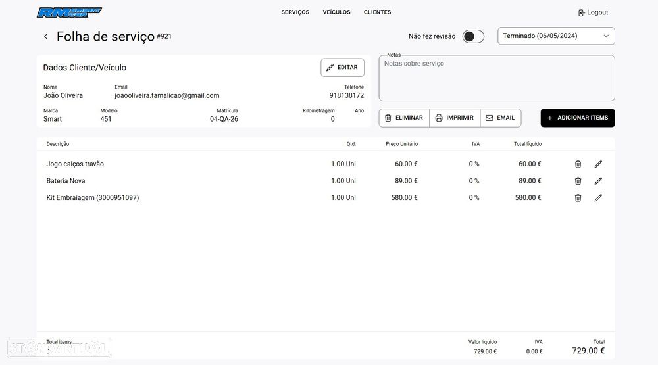
Task: Toggle the 'Não fez revisão' switch
Action: 472,37
